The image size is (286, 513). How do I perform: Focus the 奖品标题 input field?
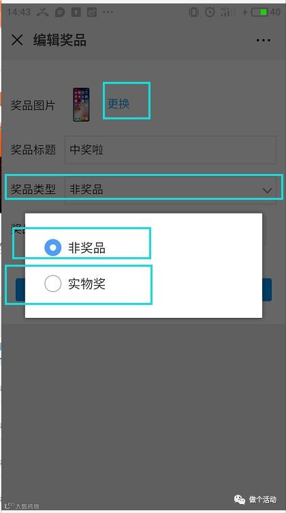(170, 150)
